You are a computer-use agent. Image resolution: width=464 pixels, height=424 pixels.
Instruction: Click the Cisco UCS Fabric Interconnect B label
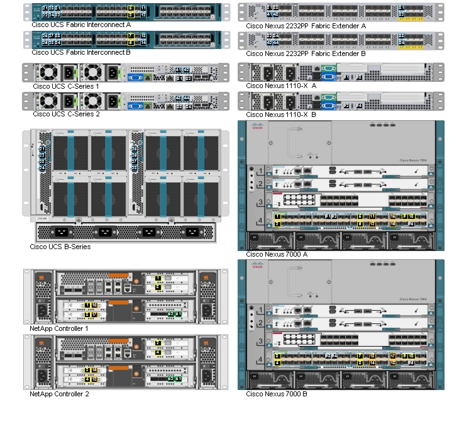point(81,52)
